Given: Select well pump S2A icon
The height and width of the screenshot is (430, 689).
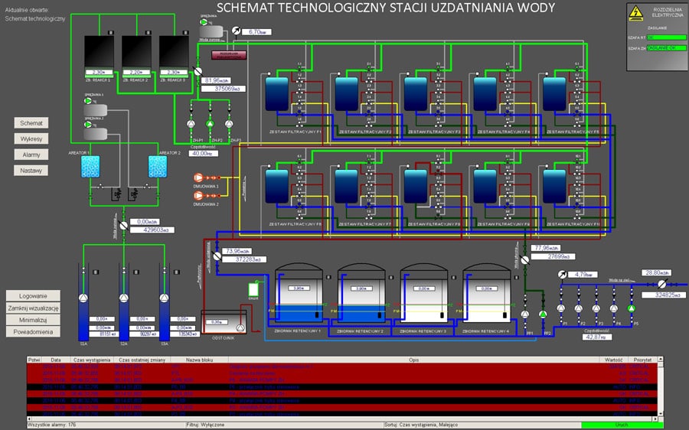Looking at the screenshot, I should pos(124,298).
